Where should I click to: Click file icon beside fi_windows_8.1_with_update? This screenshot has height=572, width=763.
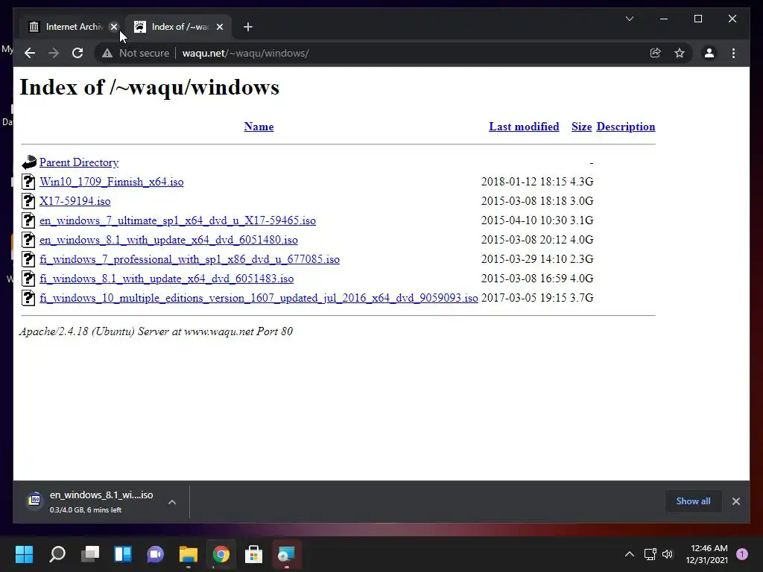click(28, 279)
